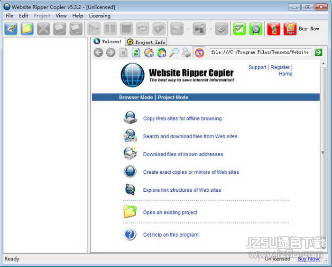
Task: Open the Register link
Action: 280,67
